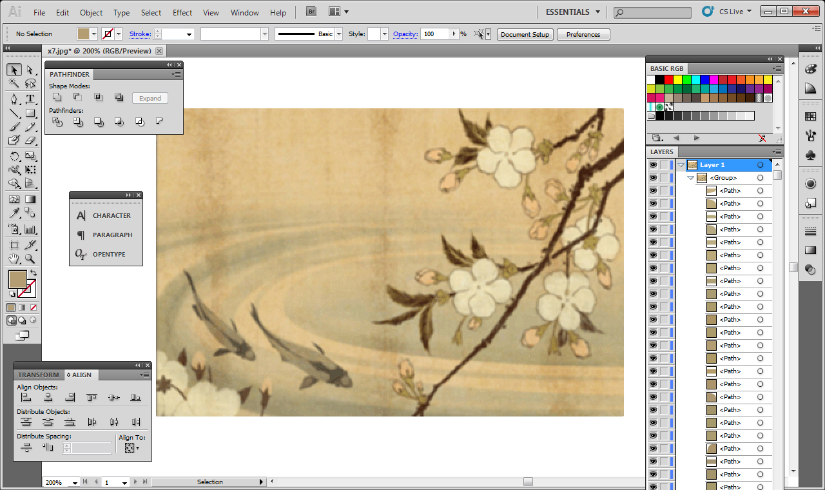Open the ESSENTIALS workspace switcher
This screenshot has width=825, height=490.
coord(573,12)
